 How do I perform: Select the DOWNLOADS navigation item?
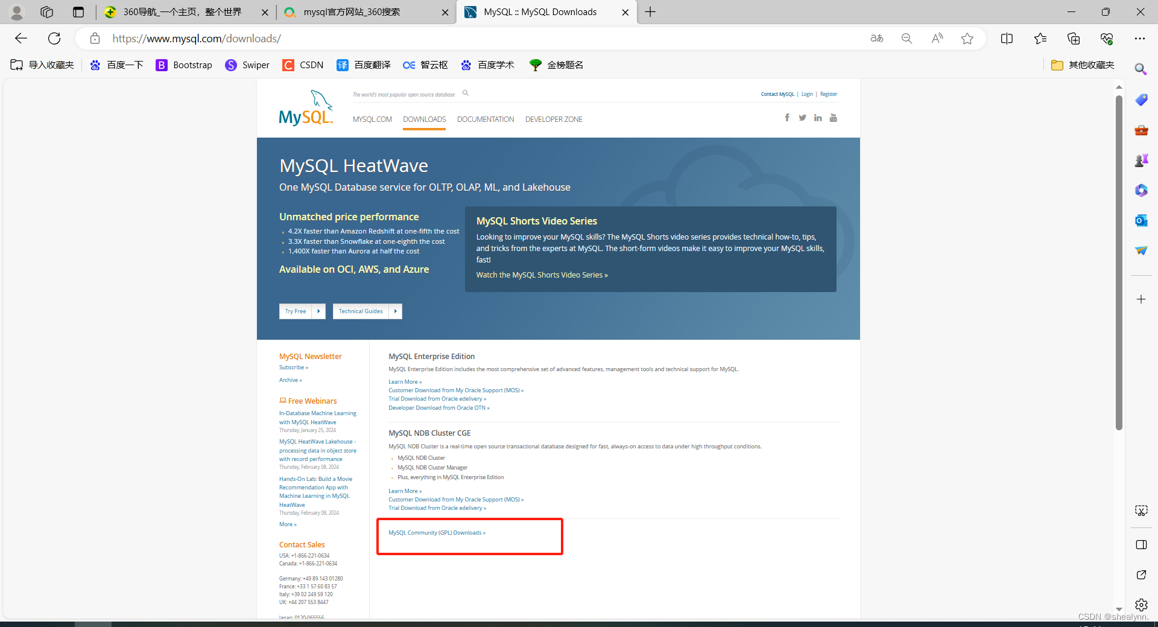pyautogui.click(x=425, y=119)
